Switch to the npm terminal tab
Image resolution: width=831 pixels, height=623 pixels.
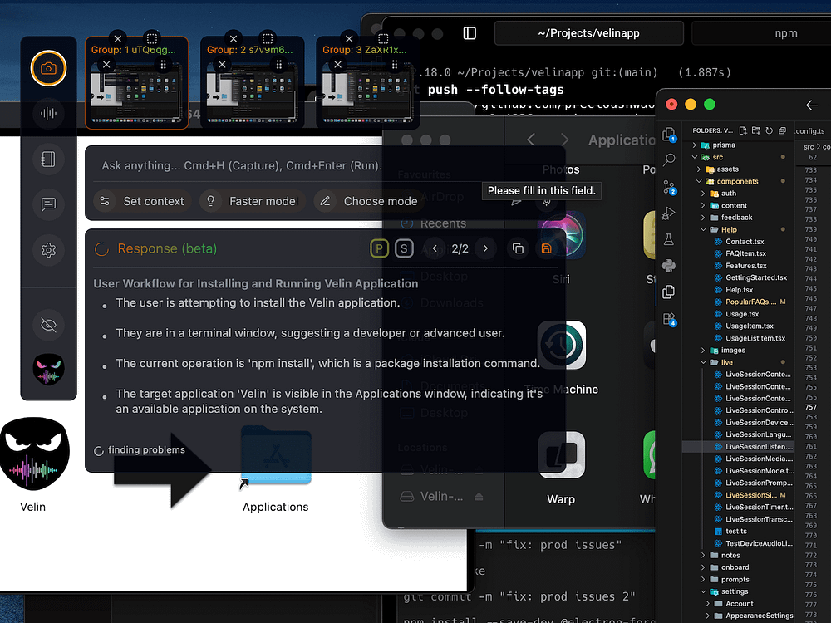click(786, 33)
